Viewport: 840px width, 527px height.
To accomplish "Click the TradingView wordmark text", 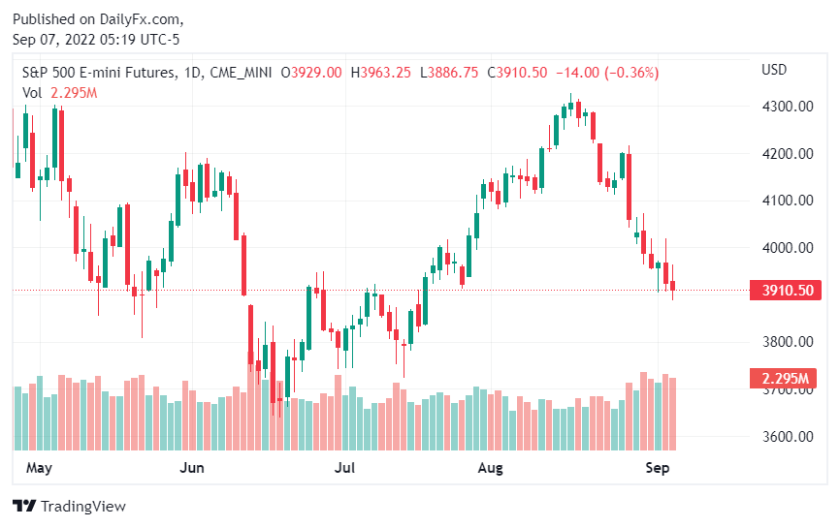I will 83,506.
